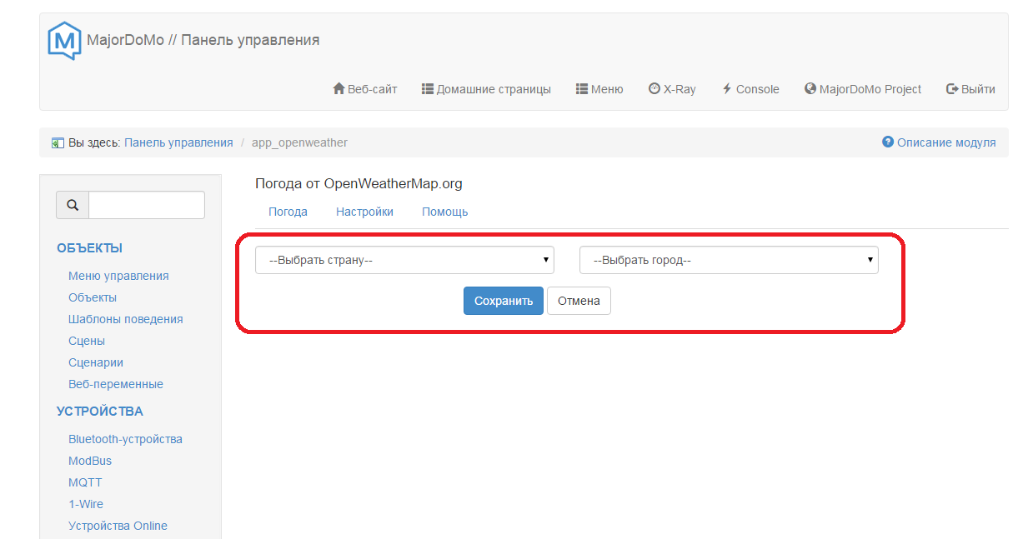
Task: Switch to the Настройки tab
Action: pos(364,212)
